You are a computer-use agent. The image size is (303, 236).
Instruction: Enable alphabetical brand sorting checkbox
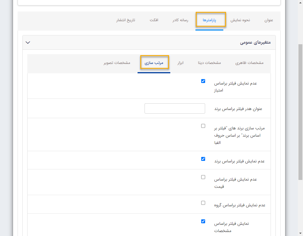(x=203, y=126)
